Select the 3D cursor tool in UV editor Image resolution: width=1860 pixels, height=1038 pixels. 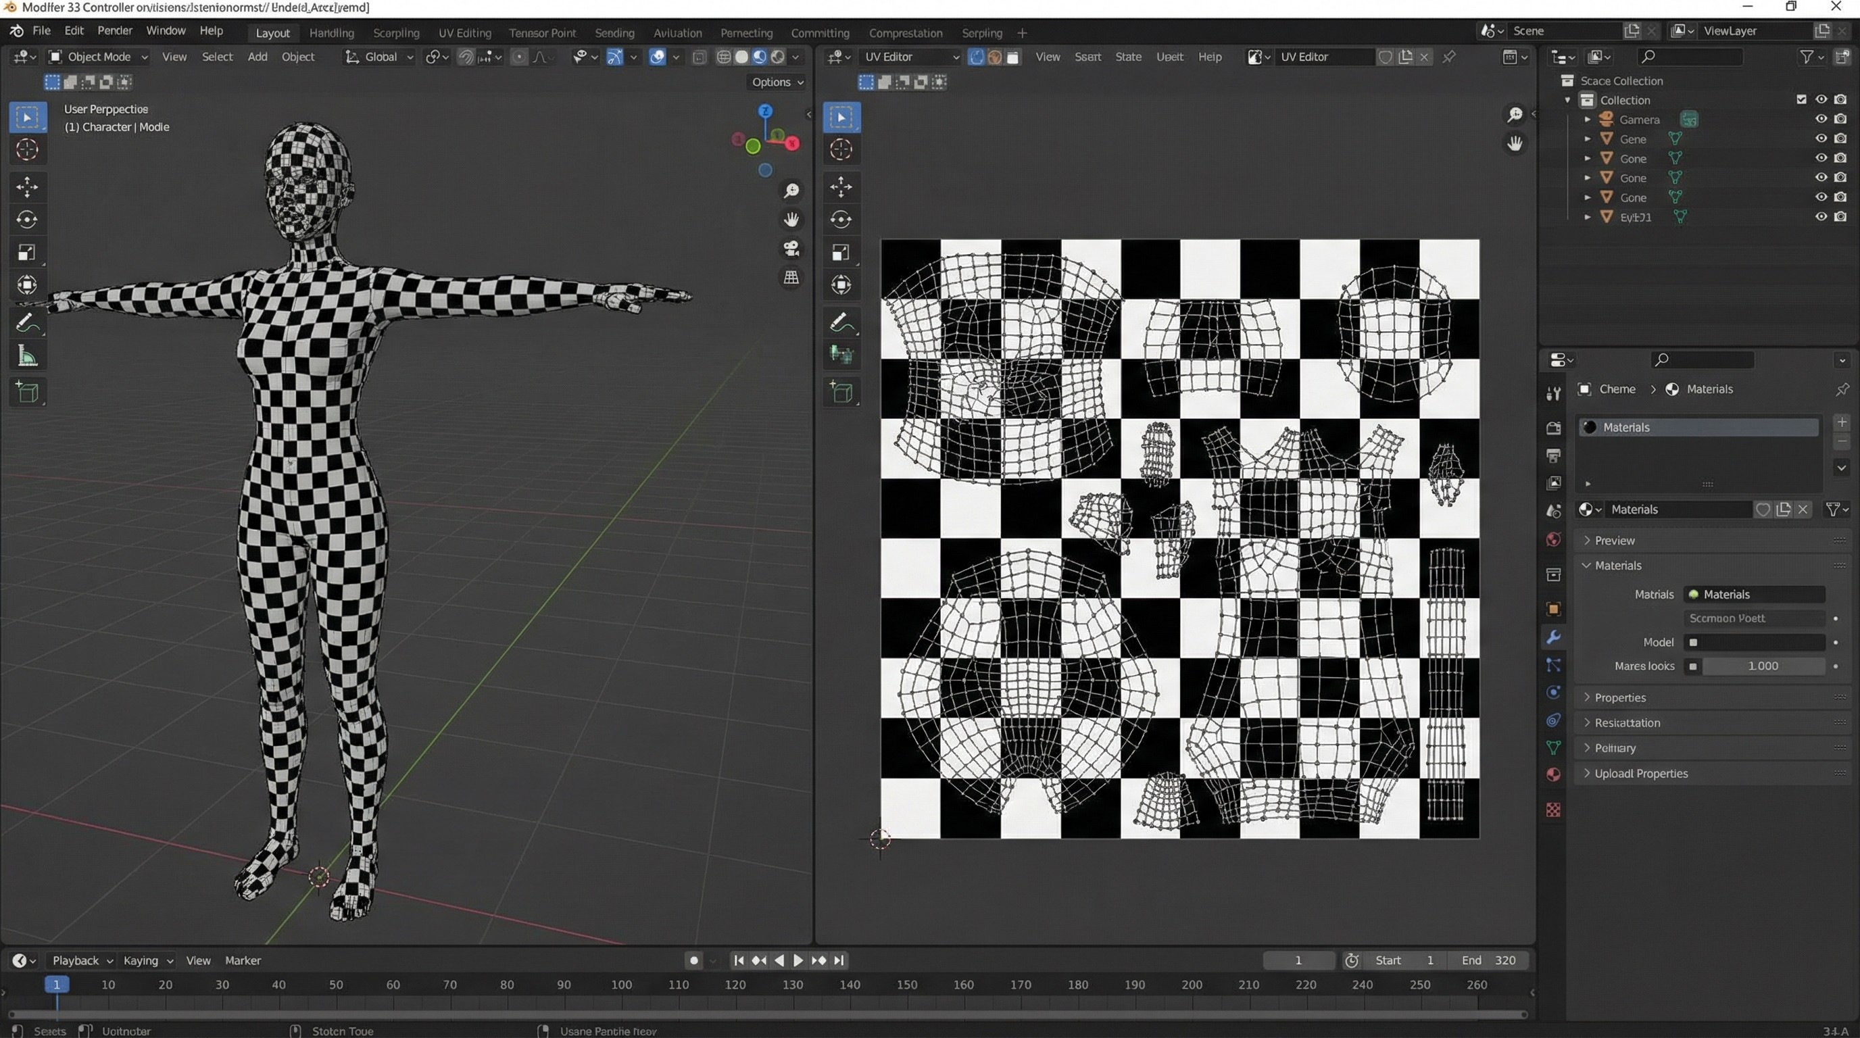841,149
